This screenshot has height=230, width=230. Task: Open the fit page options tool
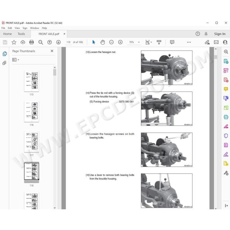click(x=148, y=42)
